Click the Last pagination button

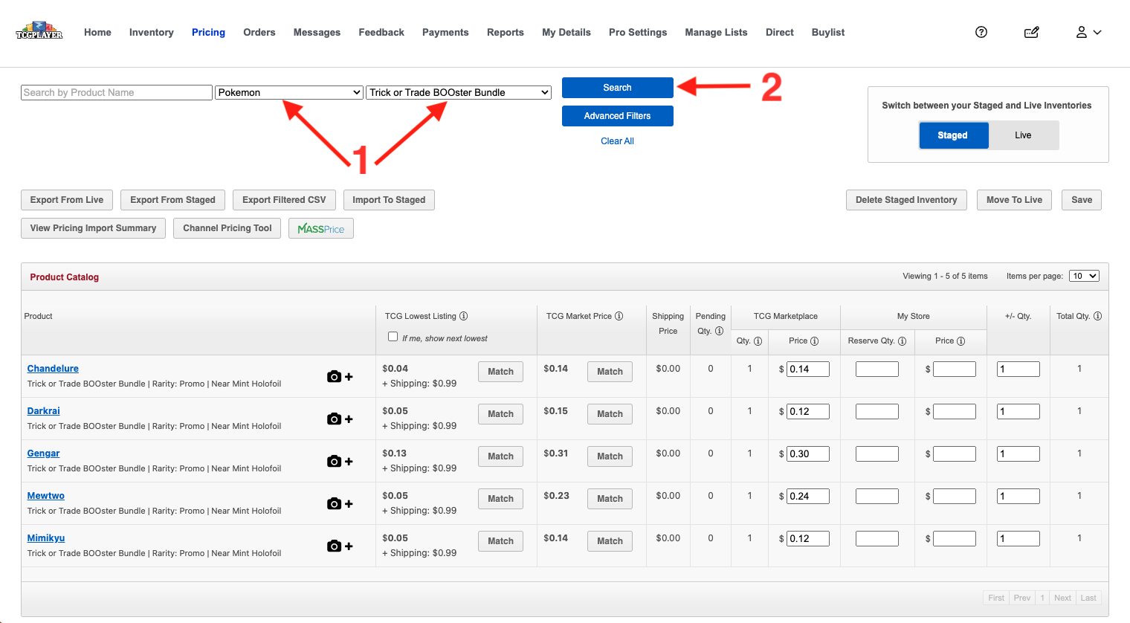pyautogui.click(x=1088, y=598)
